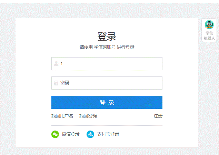Viewport: 219px width, 155px height.
Task: Click the 学信机器人 text label
Action: [209, 36]
